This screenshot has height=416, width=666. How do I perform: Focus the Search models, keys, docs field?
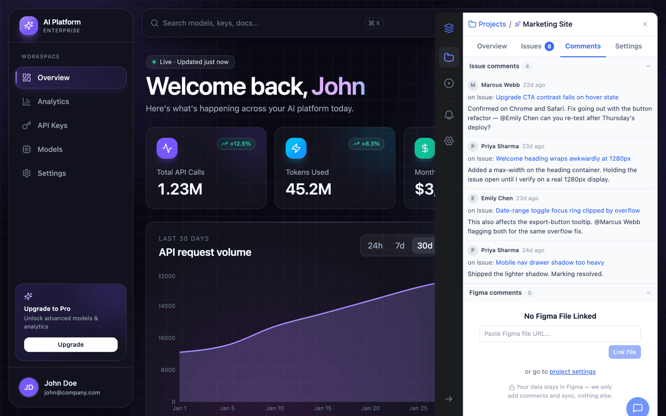[x=260, y=23]
